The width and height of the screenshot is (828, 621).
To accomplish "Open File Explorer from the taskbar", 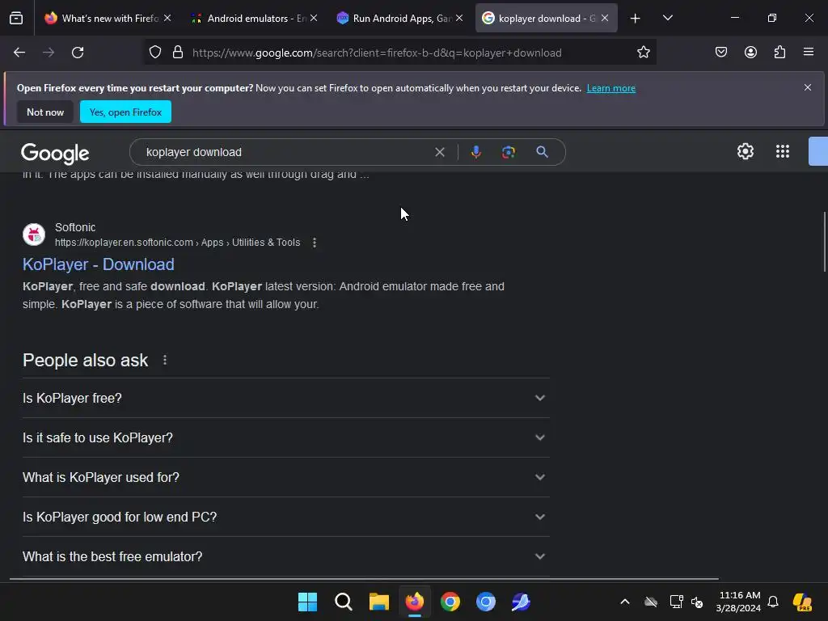I will tap(378, 602).
